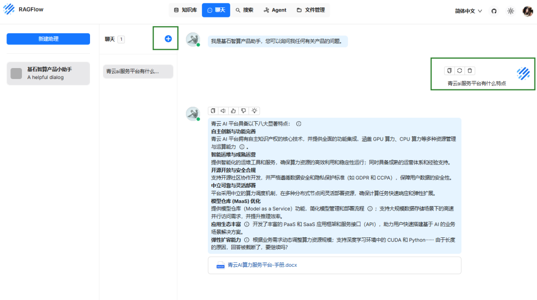Toggle the light/dark theme sun icon

point(511,11)
